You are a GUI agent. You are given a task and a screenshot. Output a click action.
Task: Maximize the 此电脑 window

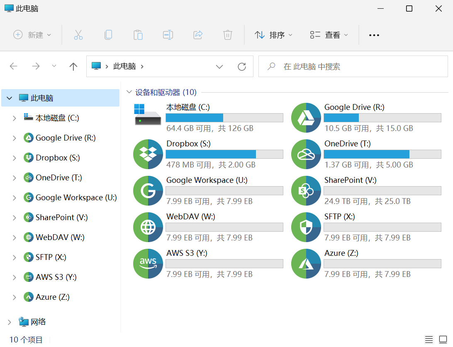[409, 9]
